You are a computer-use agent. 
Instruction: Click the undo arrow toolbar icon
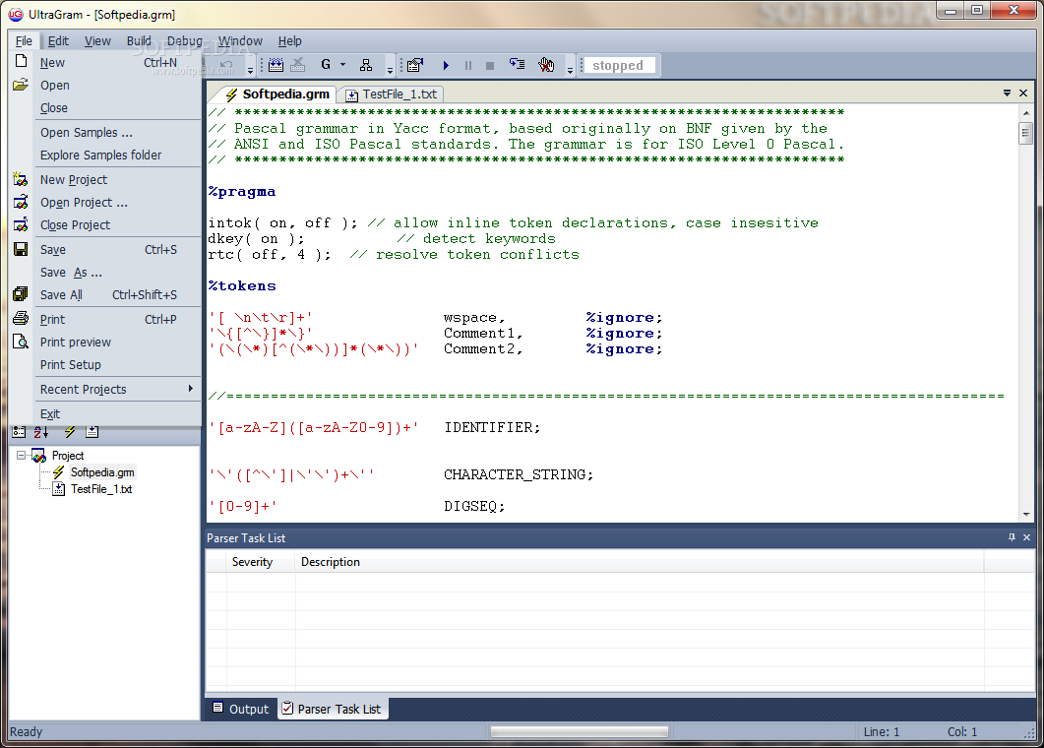coord(226,65)
